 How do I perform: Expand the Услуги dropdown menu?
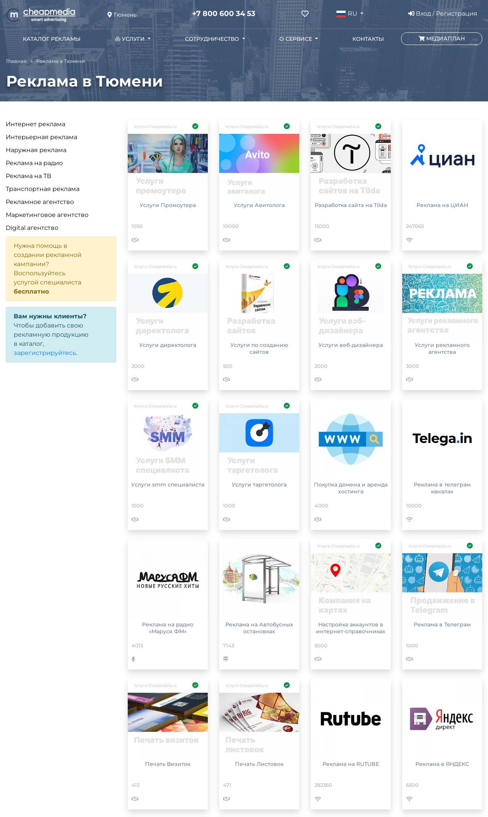click(133, 39)
